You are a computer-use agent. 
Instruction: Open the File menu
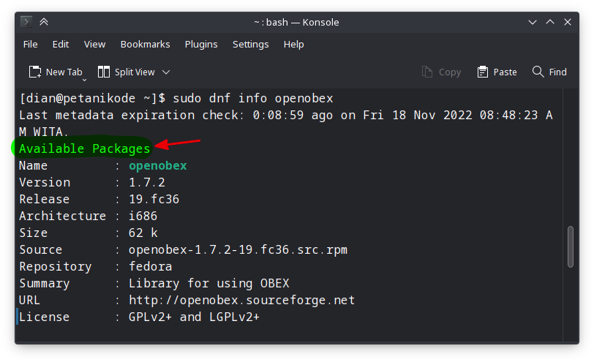tap(30, 45)
